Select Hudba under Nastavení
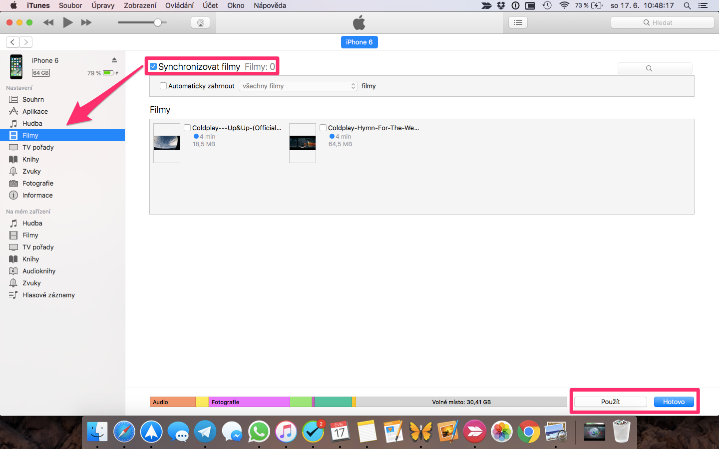The image size is (719, 449). click(x=33, y=123)
